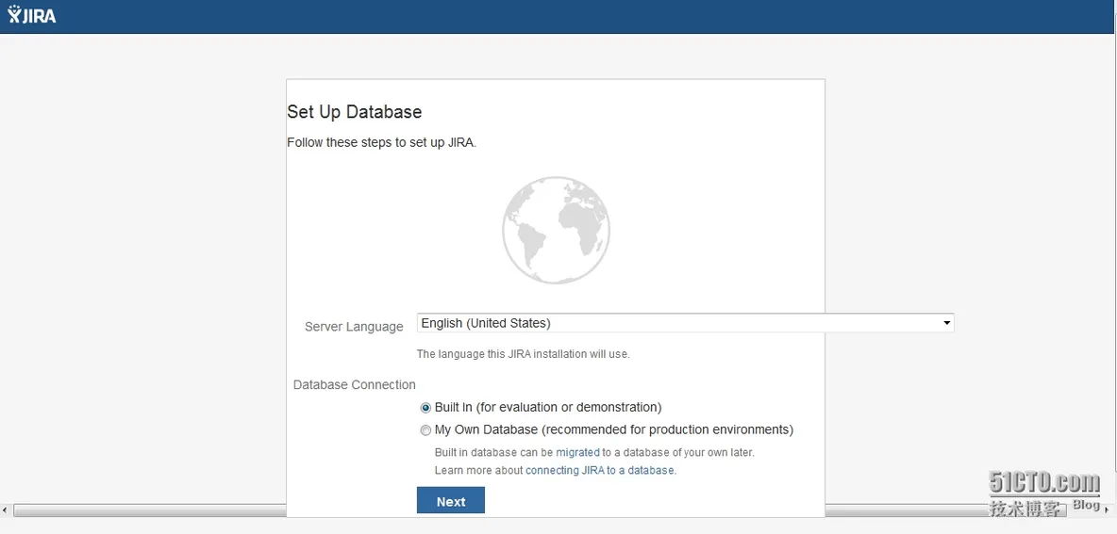
Task: Click text 'The language this JIRA installation will use.'
Action: (524, 354)
